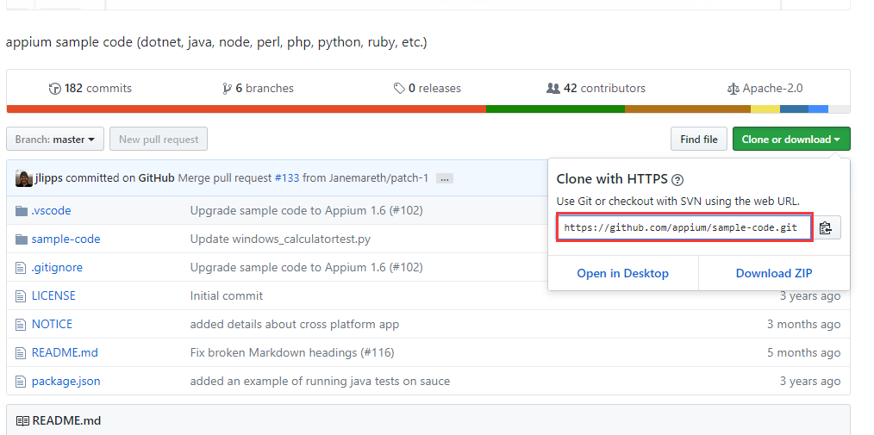The width and height of the screenshot is (874, 435).
Task: Click Open in Desktop
Action: 622,273
